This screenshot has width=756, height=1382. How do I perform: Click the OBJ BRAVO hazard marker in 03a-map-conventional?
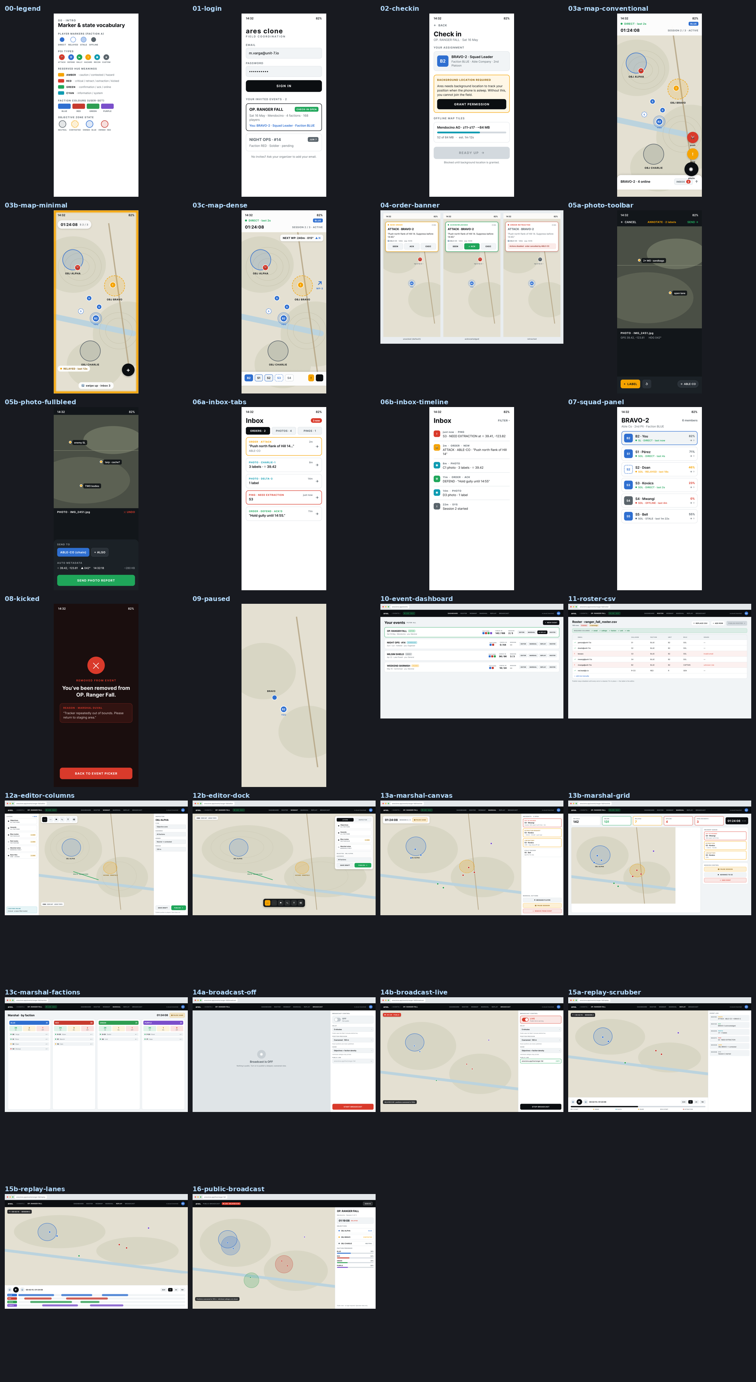(x=676, y=88)
